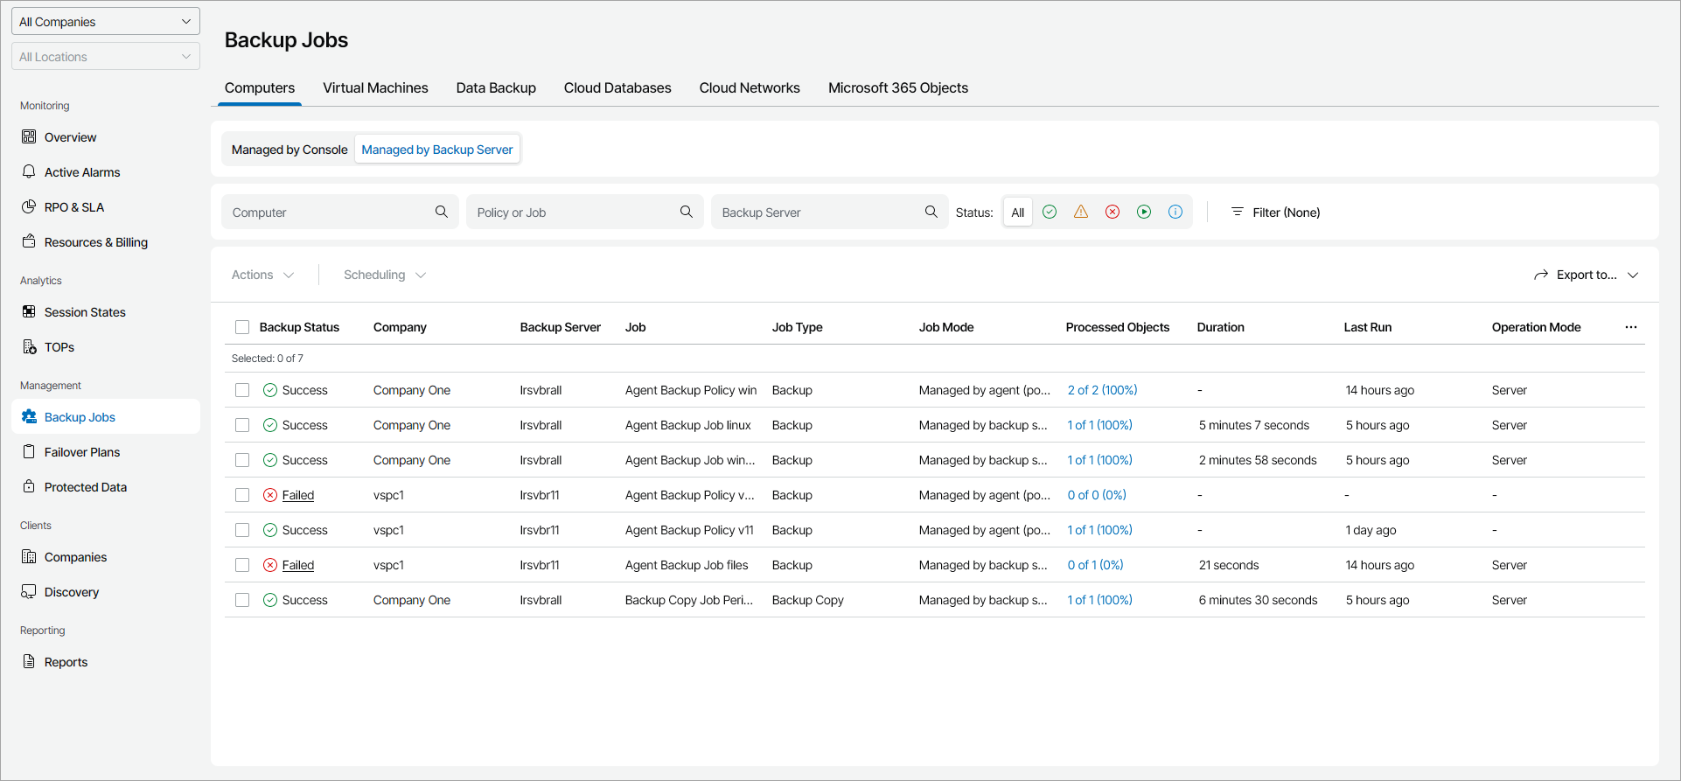Image resolution: width=1681 pixels, height=781 pixels.
Task: Expand the Export to dropdown
Action: pos(1586,275)
